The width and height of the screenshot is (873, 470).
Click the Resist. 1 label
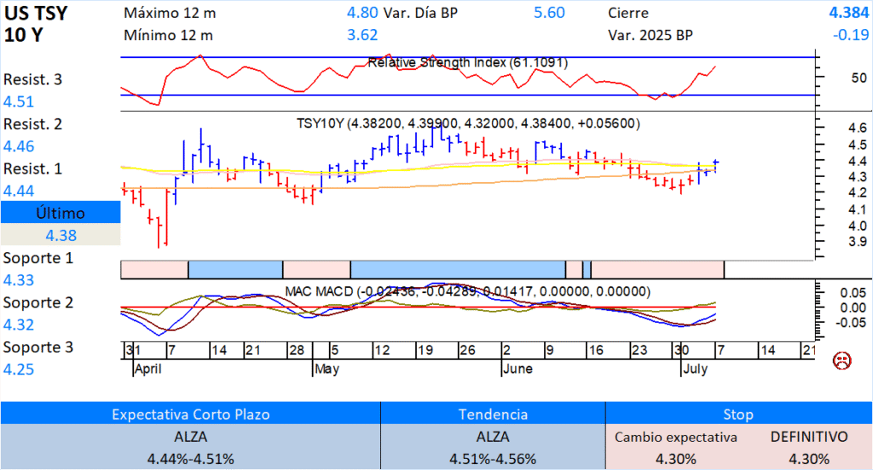[33, 169]
